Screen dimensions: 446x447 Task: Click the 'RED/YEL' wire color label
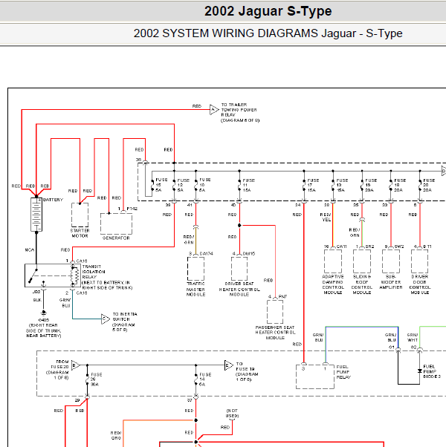pyautogui.click(x=326, y=218)
